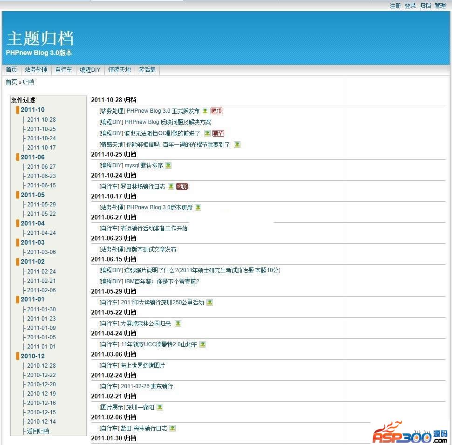The height and width of the screenshot is (445, 452).
Task: Filter by date 2011-10-28 in sidebar
Action: click(41, 120)
